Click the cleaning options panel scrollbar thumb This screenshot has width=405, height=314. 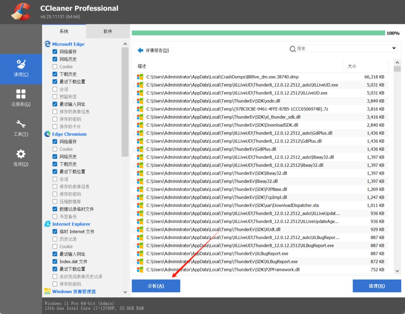tap(125, 102)
